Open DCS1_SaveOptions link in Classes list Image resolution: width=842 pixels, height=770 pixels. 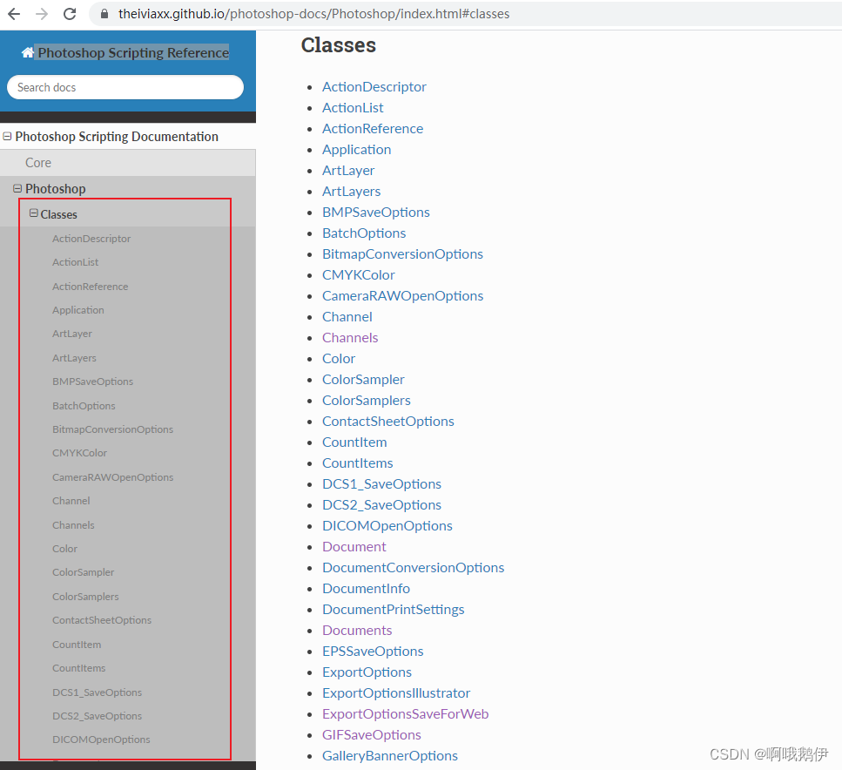381,484
